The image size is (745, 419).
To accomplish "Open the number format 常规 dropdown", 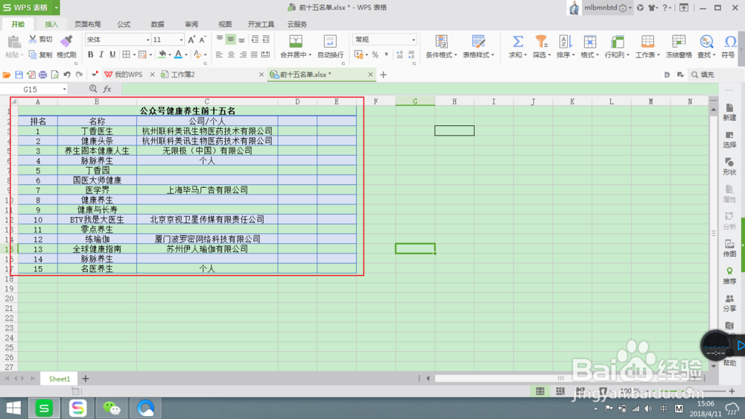I will tap(413, 40).
